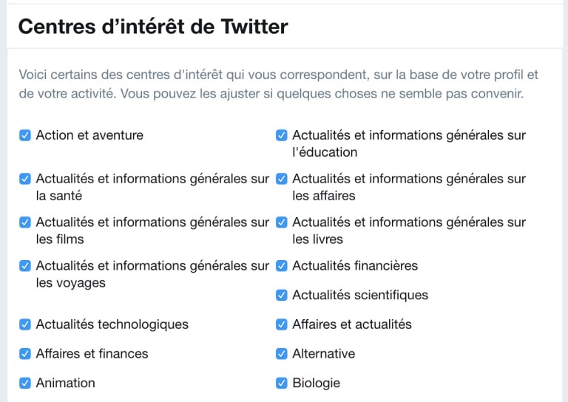Viewport: 568px width, 402px height.
Task: Toggle Affaires et finances checkbox
Action: click(x=25, y=354)
